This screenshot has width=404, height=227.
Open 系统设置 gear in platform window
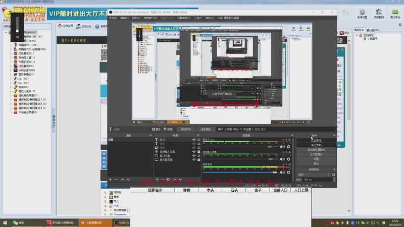click(x=362, y=14)
